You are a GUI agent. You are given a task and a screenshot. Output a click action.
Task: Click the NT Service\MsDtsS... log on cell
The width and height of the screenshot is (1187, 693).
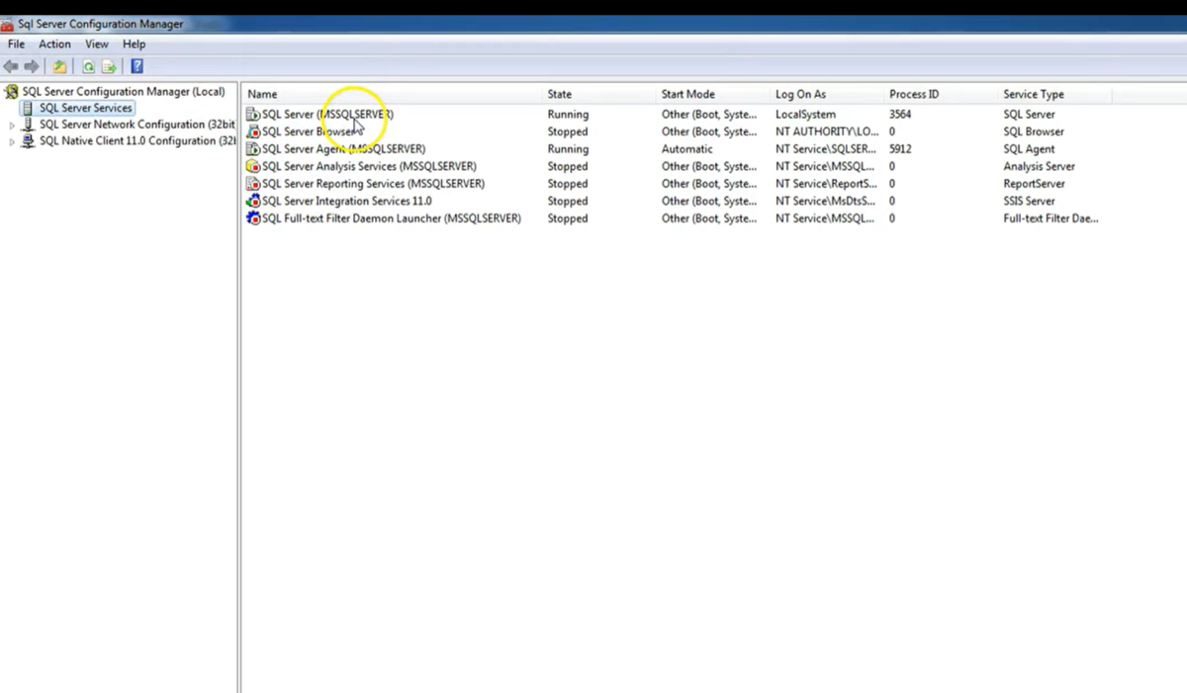click(825, 201)
